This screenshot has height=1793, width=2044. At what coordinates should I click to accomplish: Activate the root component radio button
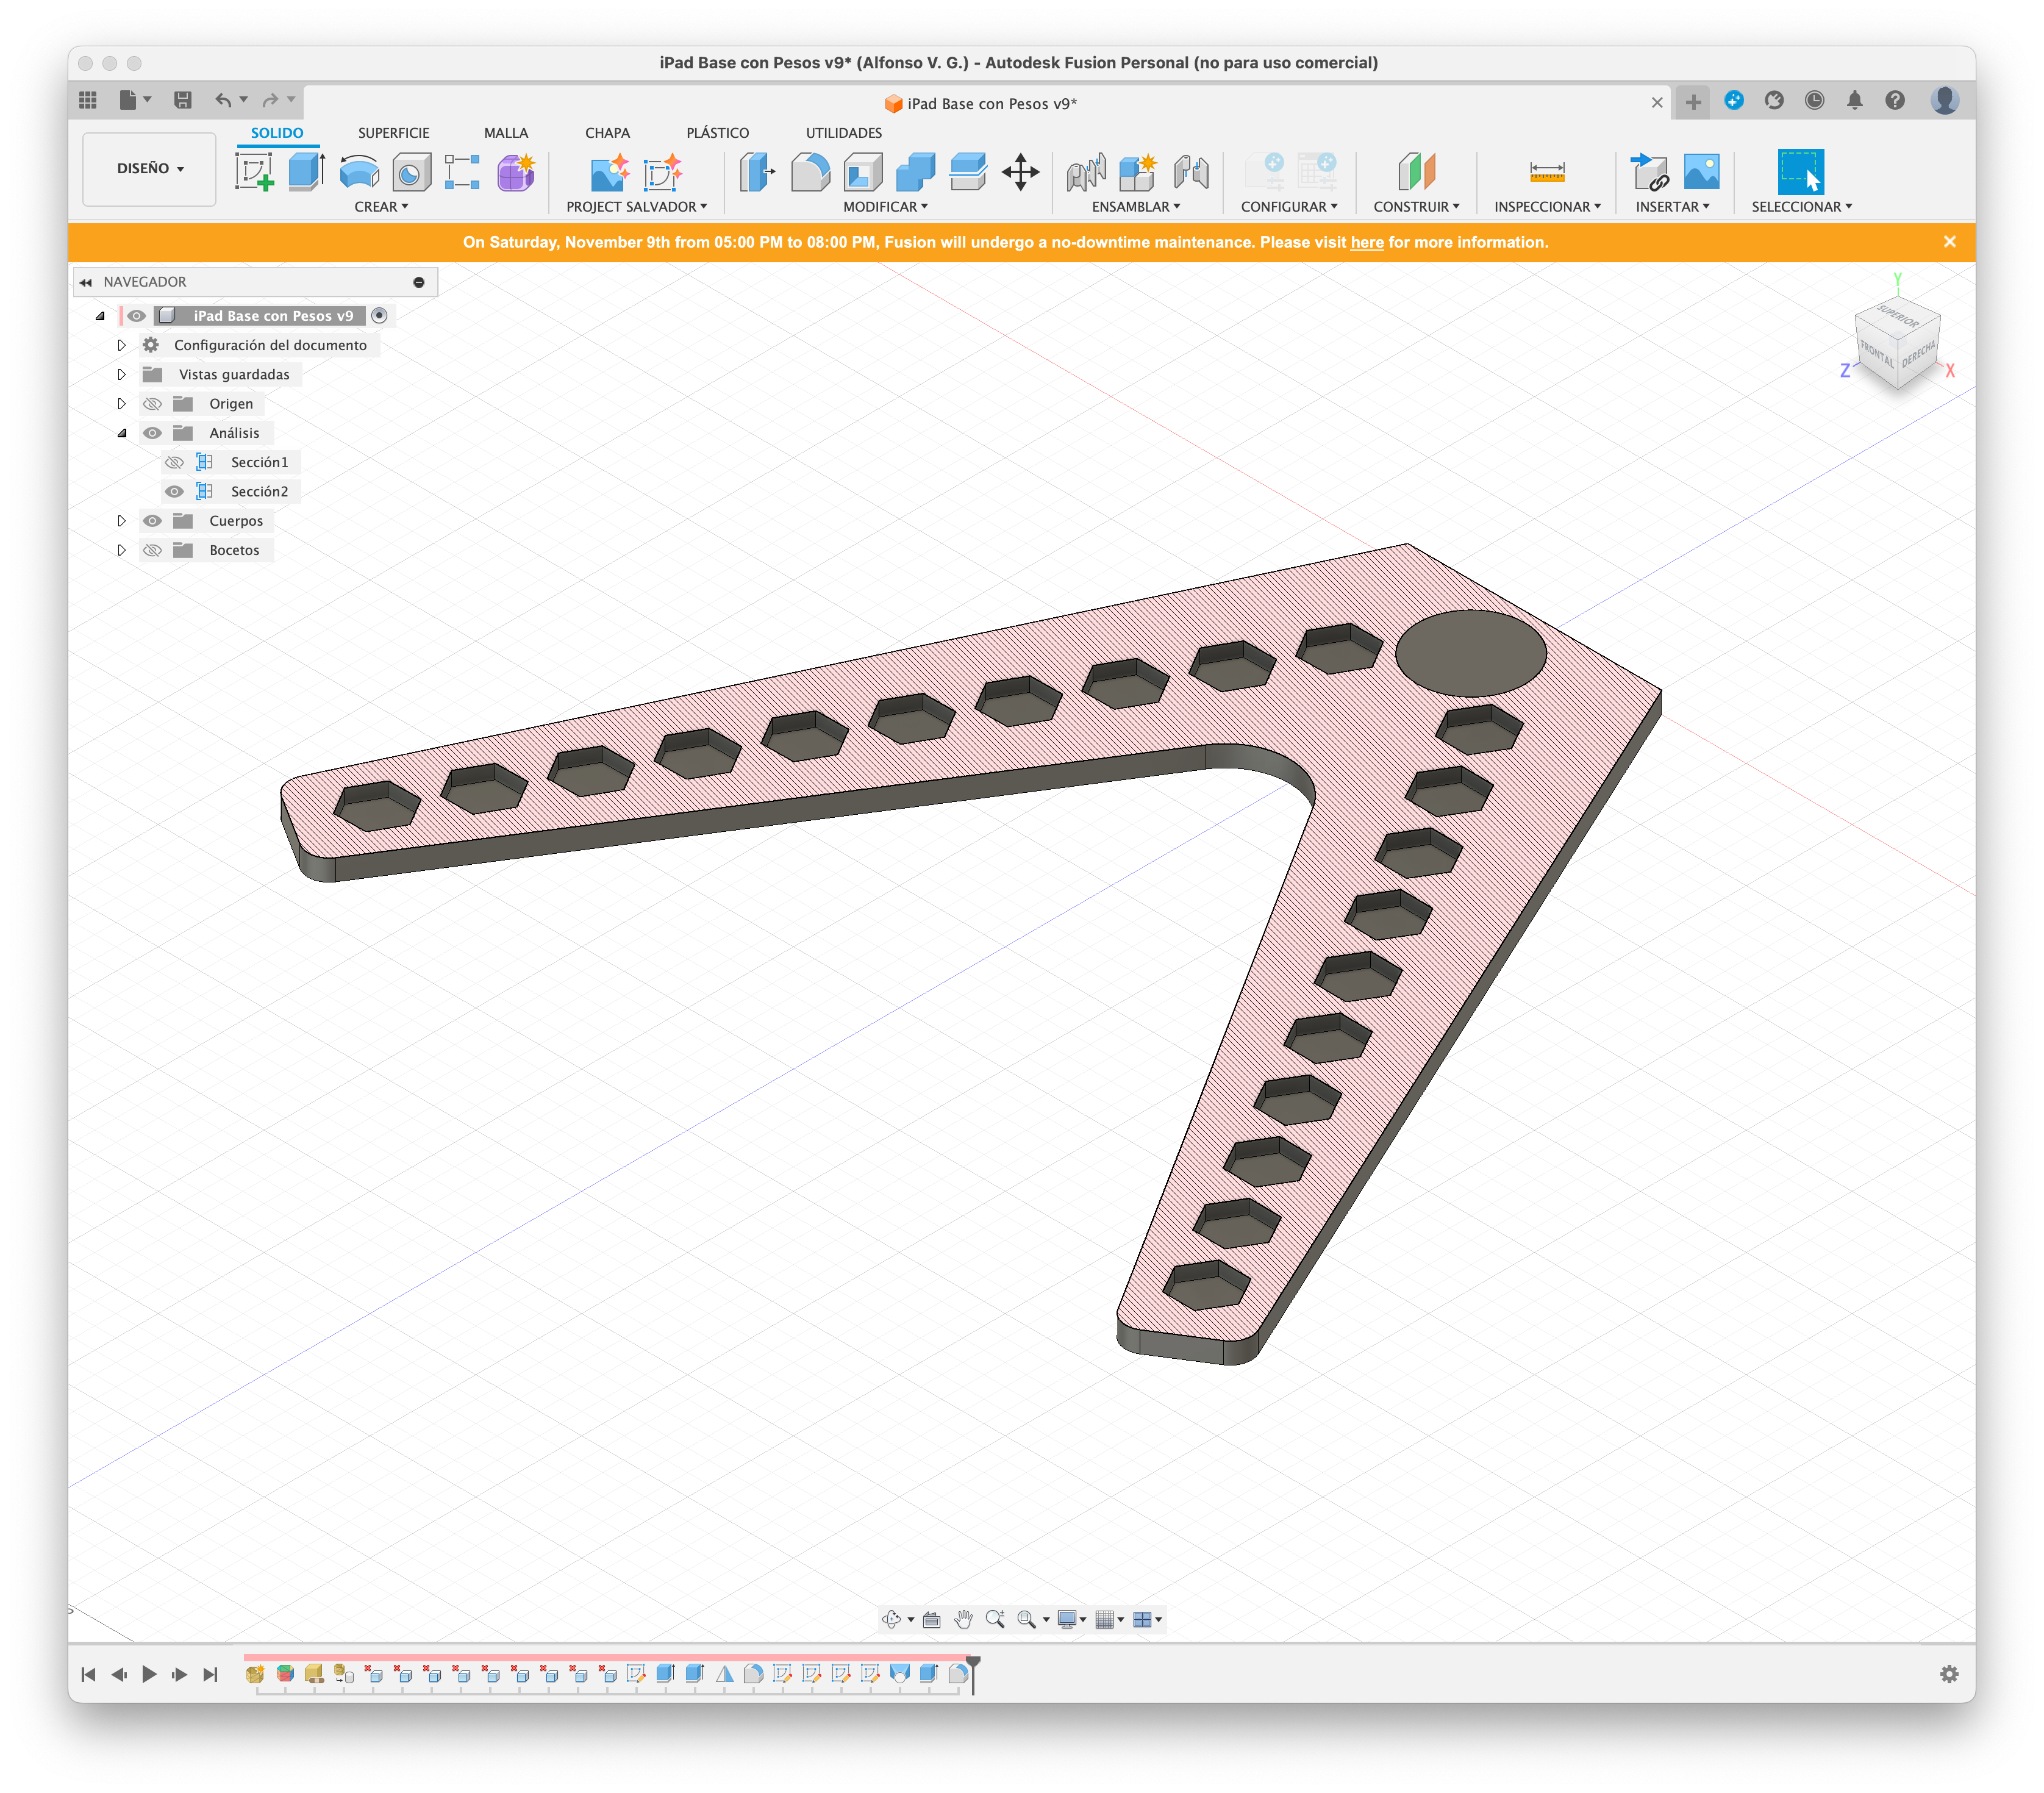click(x=379, y=316)
